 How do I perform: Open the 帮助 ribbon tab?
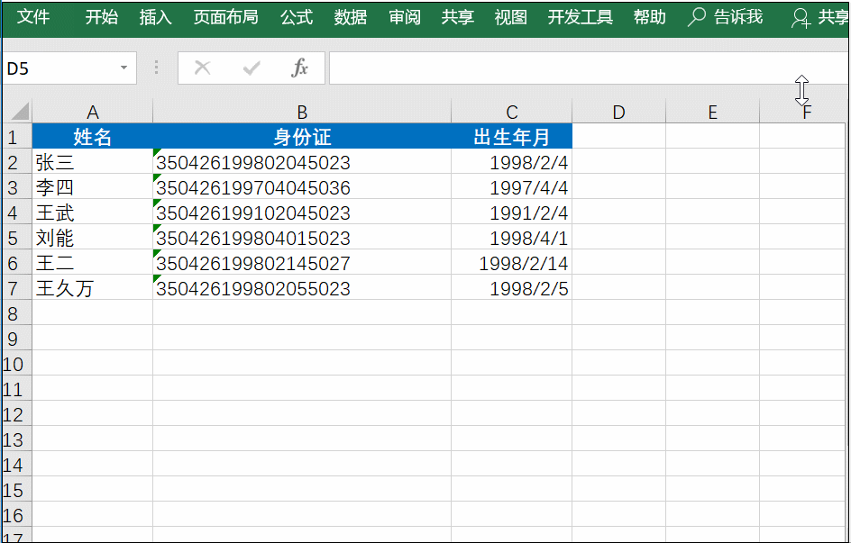point(649,17)
